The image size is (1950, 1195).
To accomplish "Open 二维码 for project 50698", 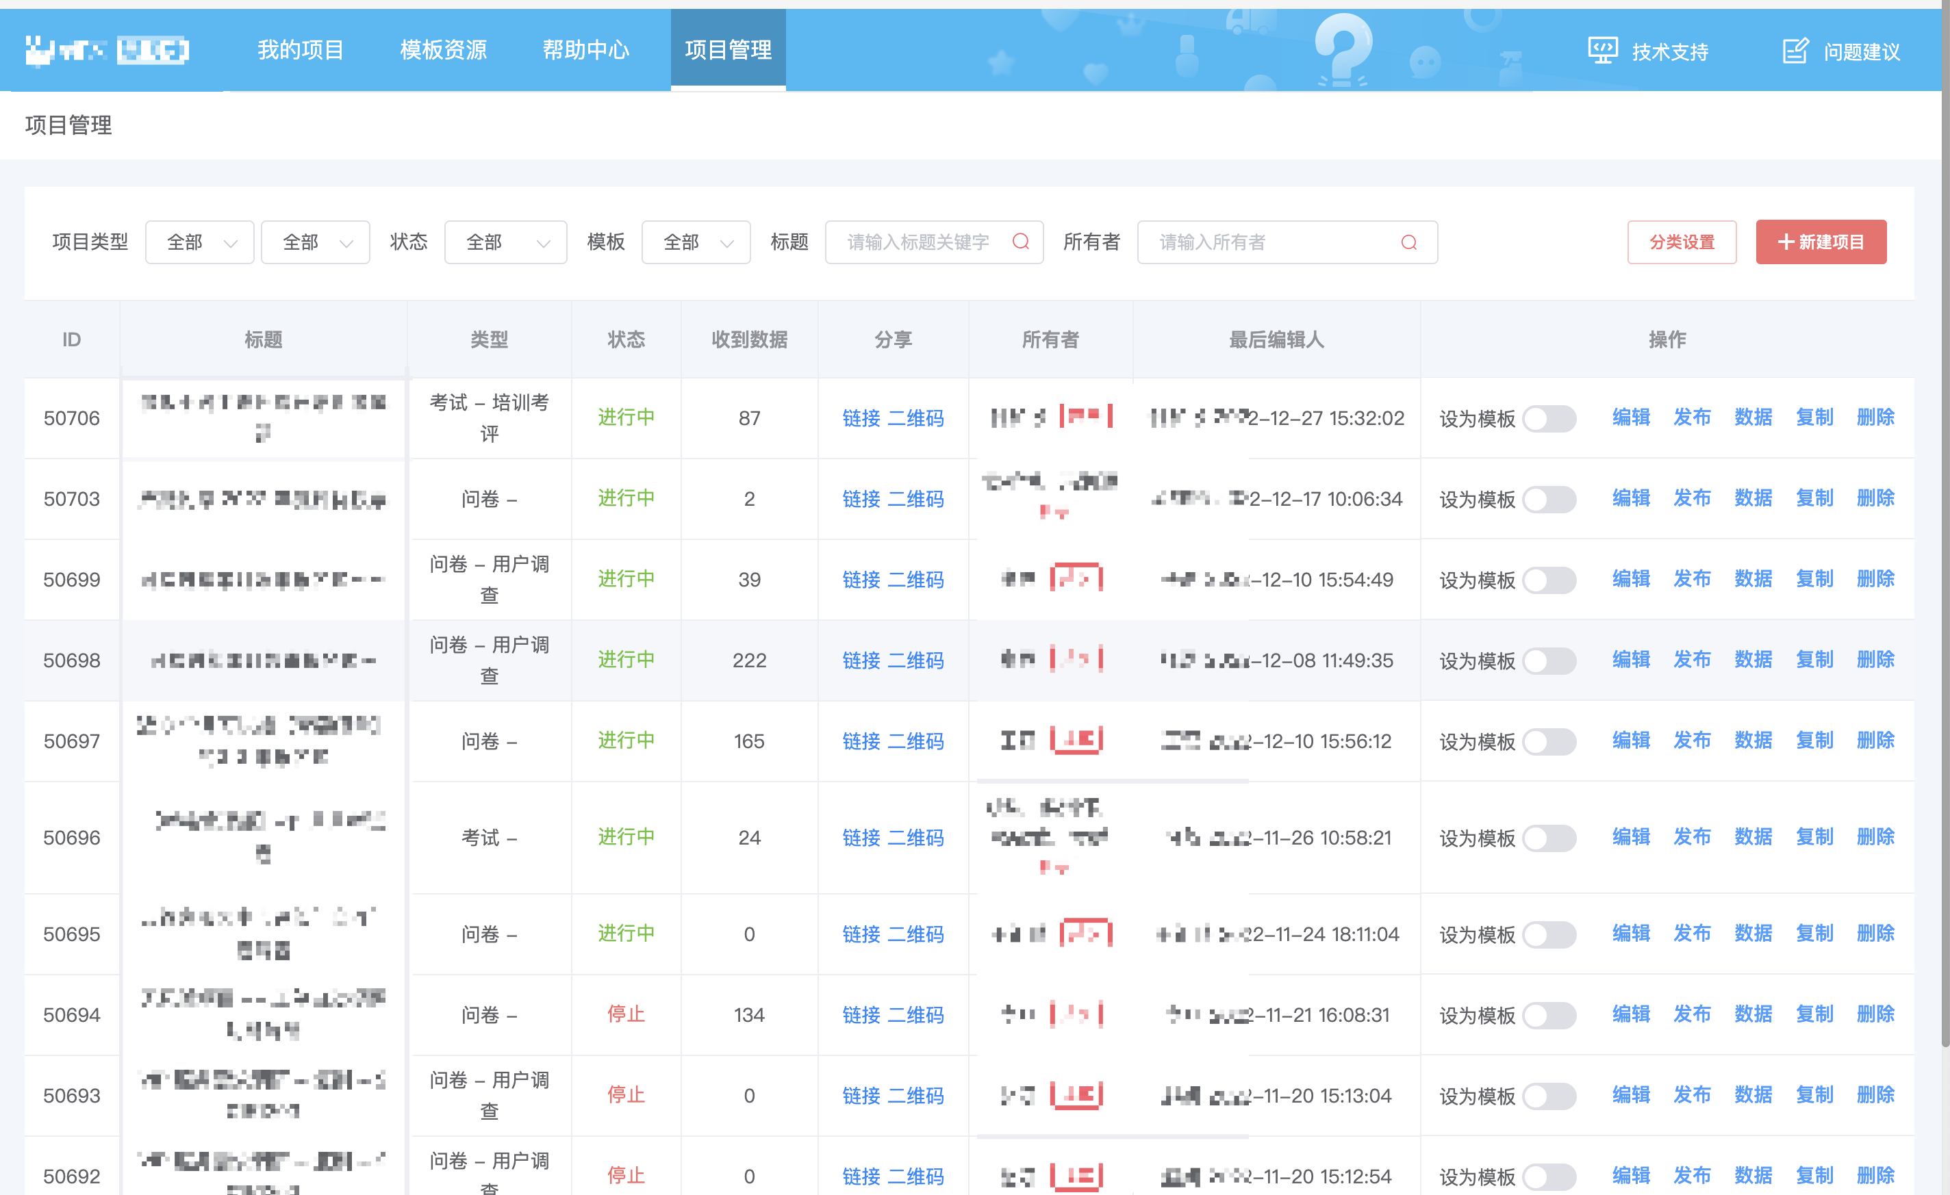I will 915,660.
